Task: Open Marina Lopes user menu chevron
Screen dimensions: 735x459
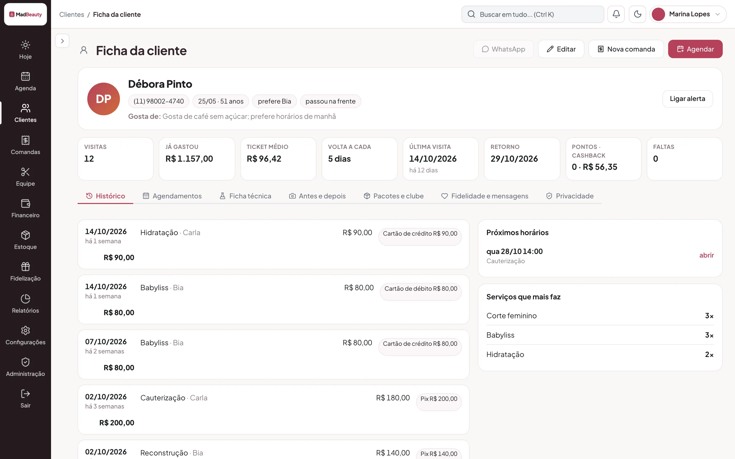Action: [x=718, y=14]
